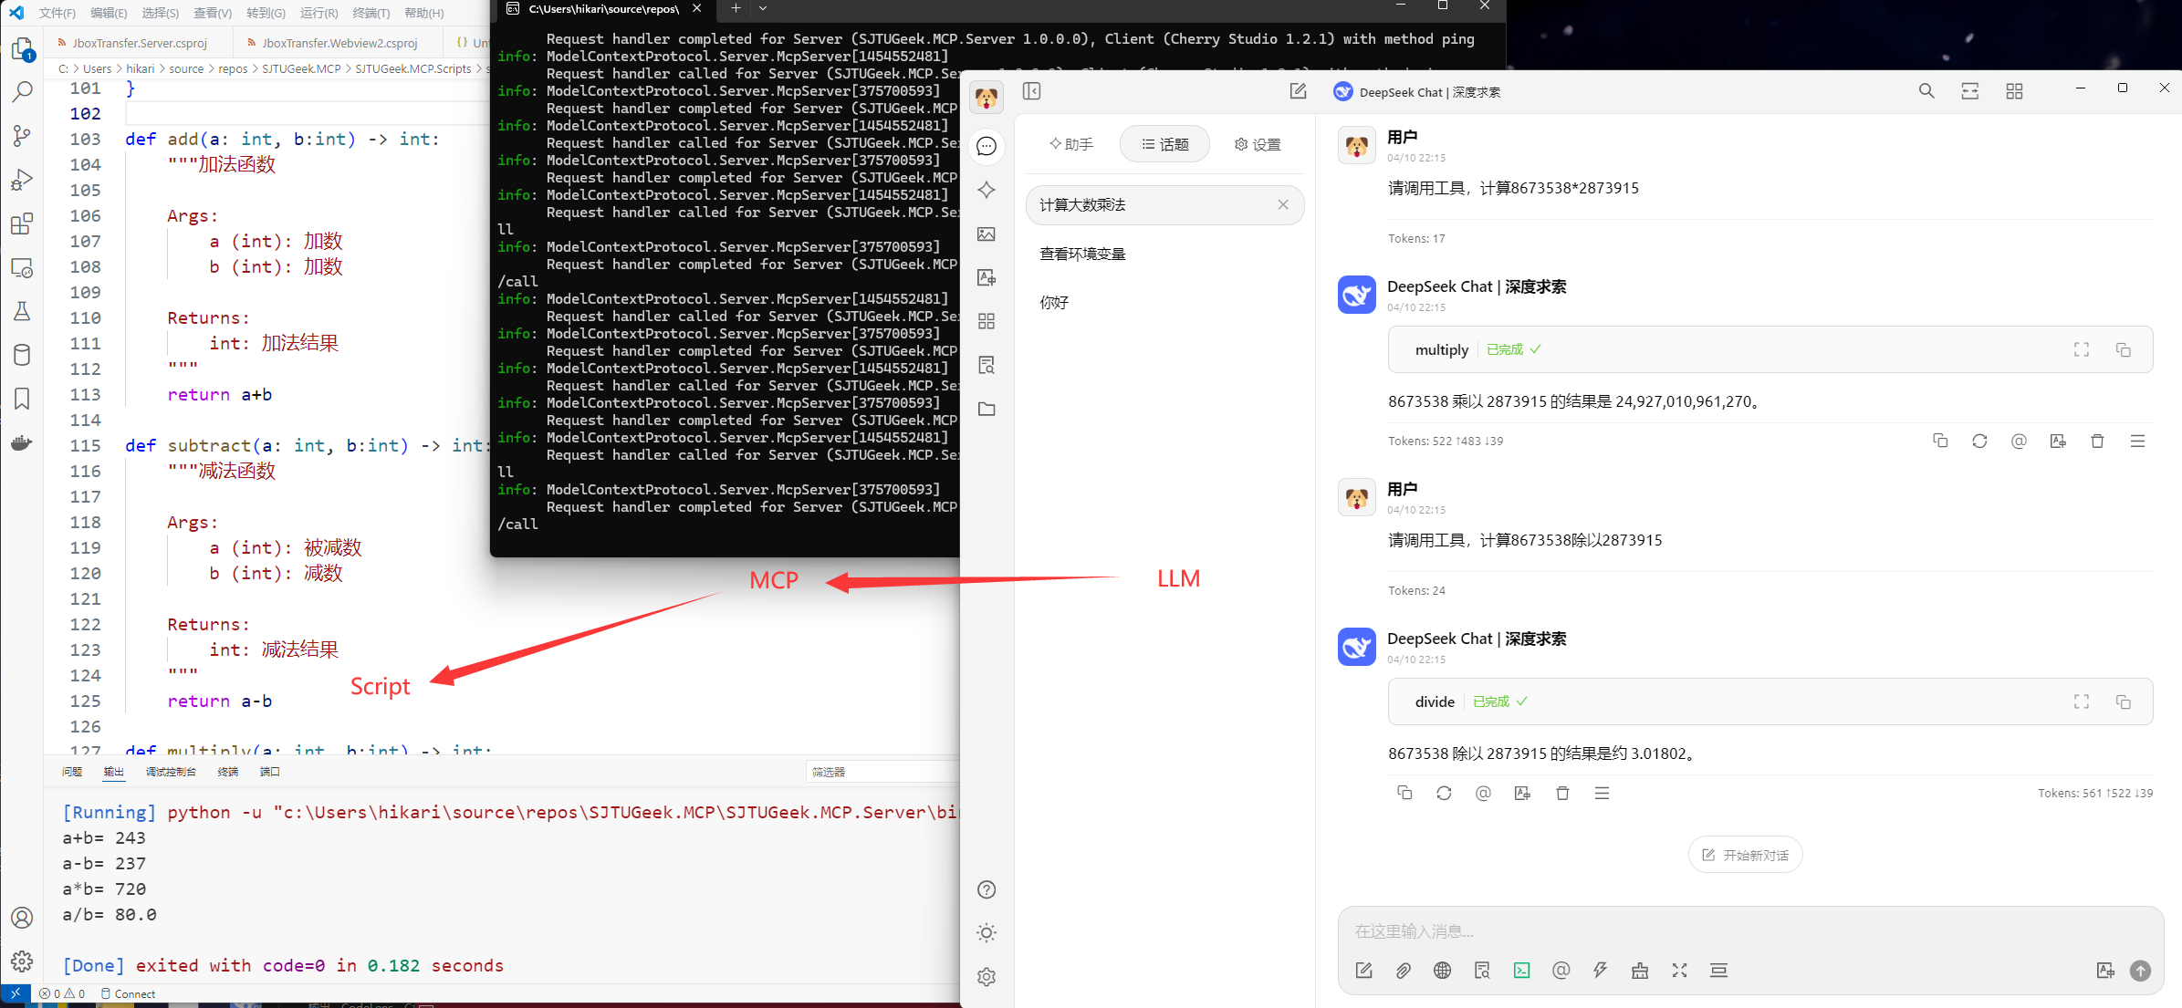Toggle the web search globe icon
This screenshot has height=1008, width=2182.
point(1443,971)
